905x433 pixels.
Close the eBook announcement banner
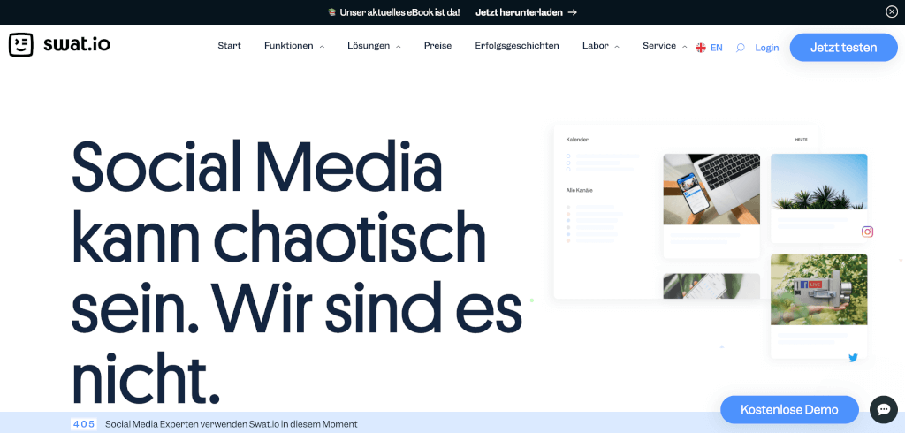click(892, 12)
